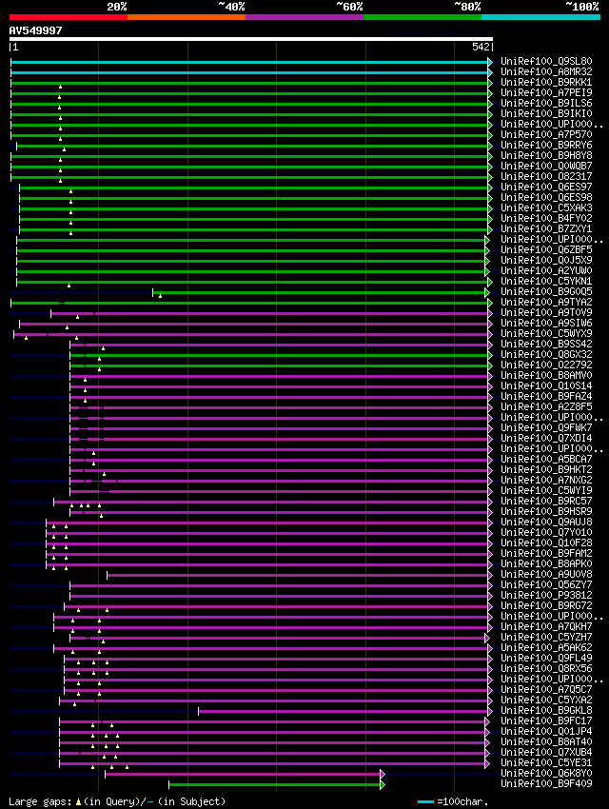
Task: Select the UniRef100_A7P570 label
Action: (x=546, y=134)
